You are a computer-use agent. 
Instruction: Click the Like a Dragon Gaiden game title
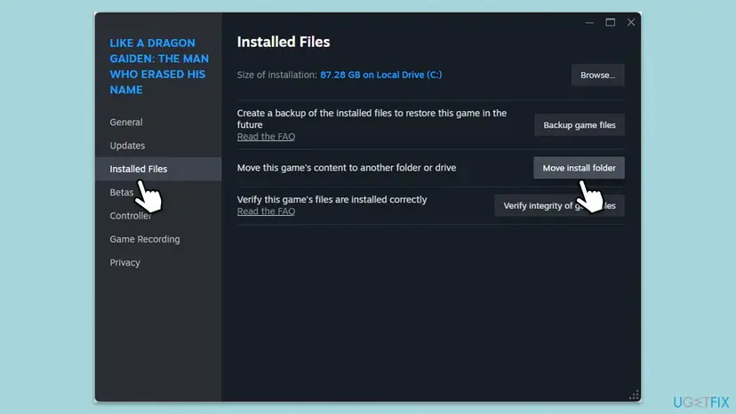click(x=159, y=66)
